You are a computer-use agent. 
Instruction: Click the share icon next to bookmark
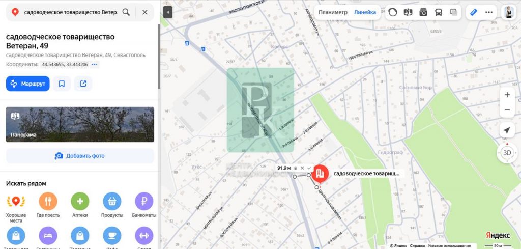click(83, 84)
